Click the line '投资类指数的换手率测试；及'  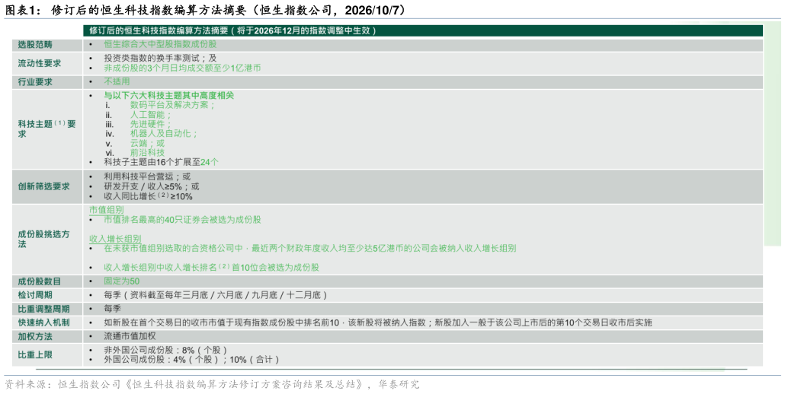point(160,59)
